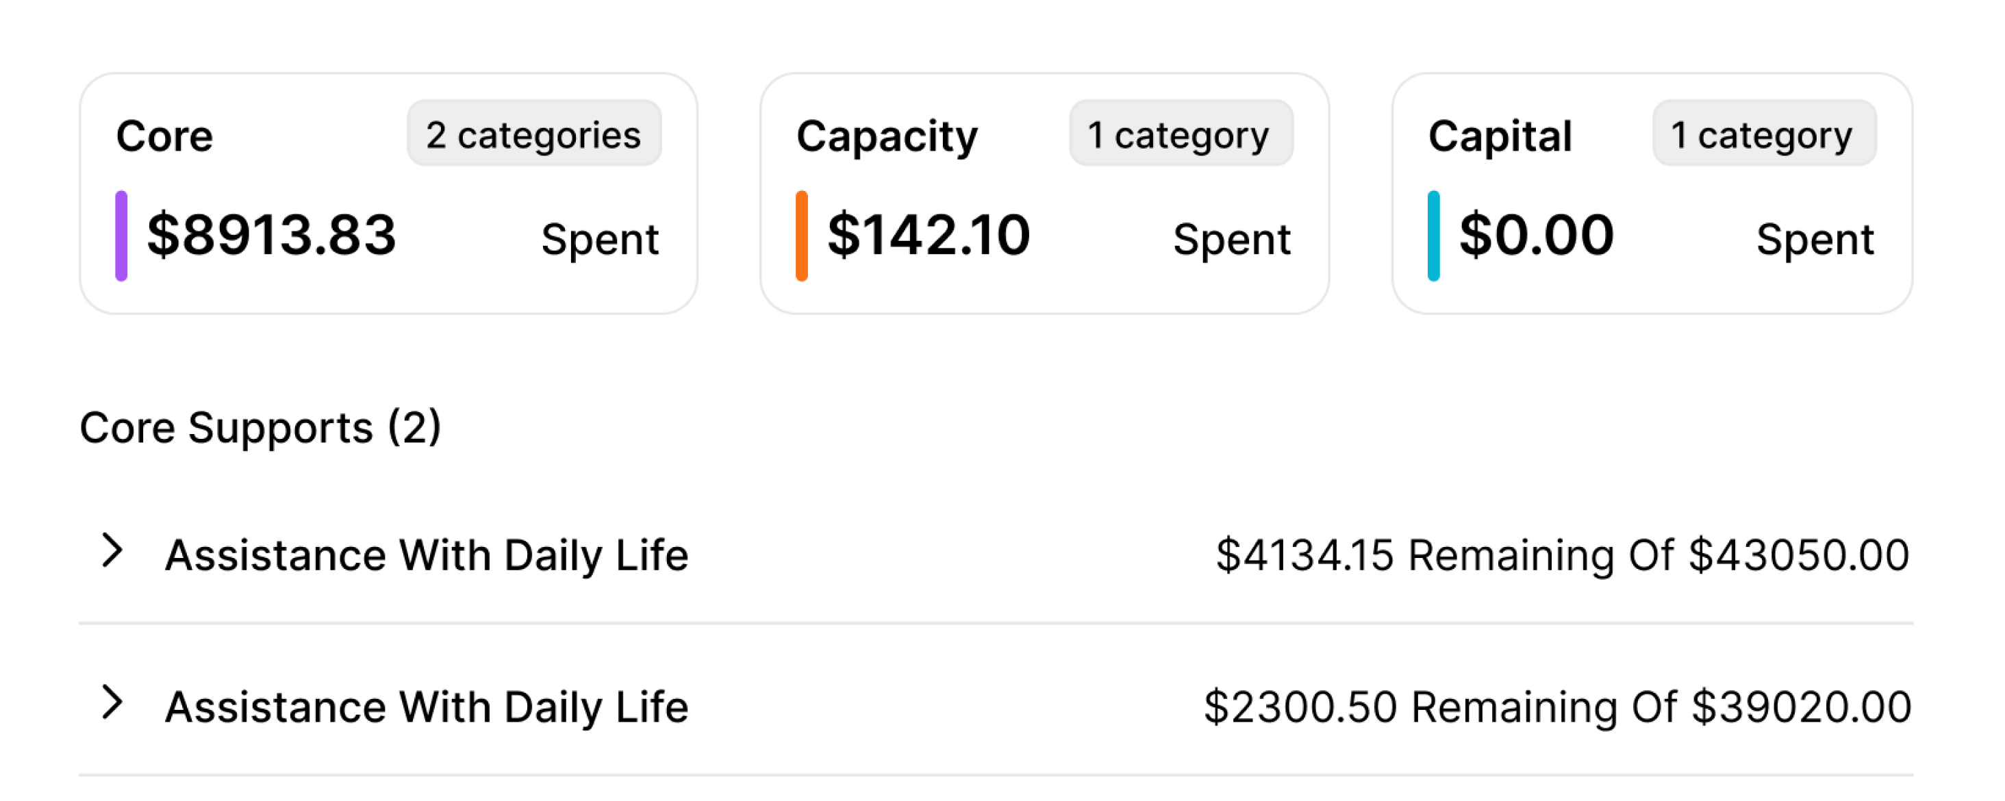Click the orange bar in Capacity card
2005x801 pixels.
click(802, 235)
